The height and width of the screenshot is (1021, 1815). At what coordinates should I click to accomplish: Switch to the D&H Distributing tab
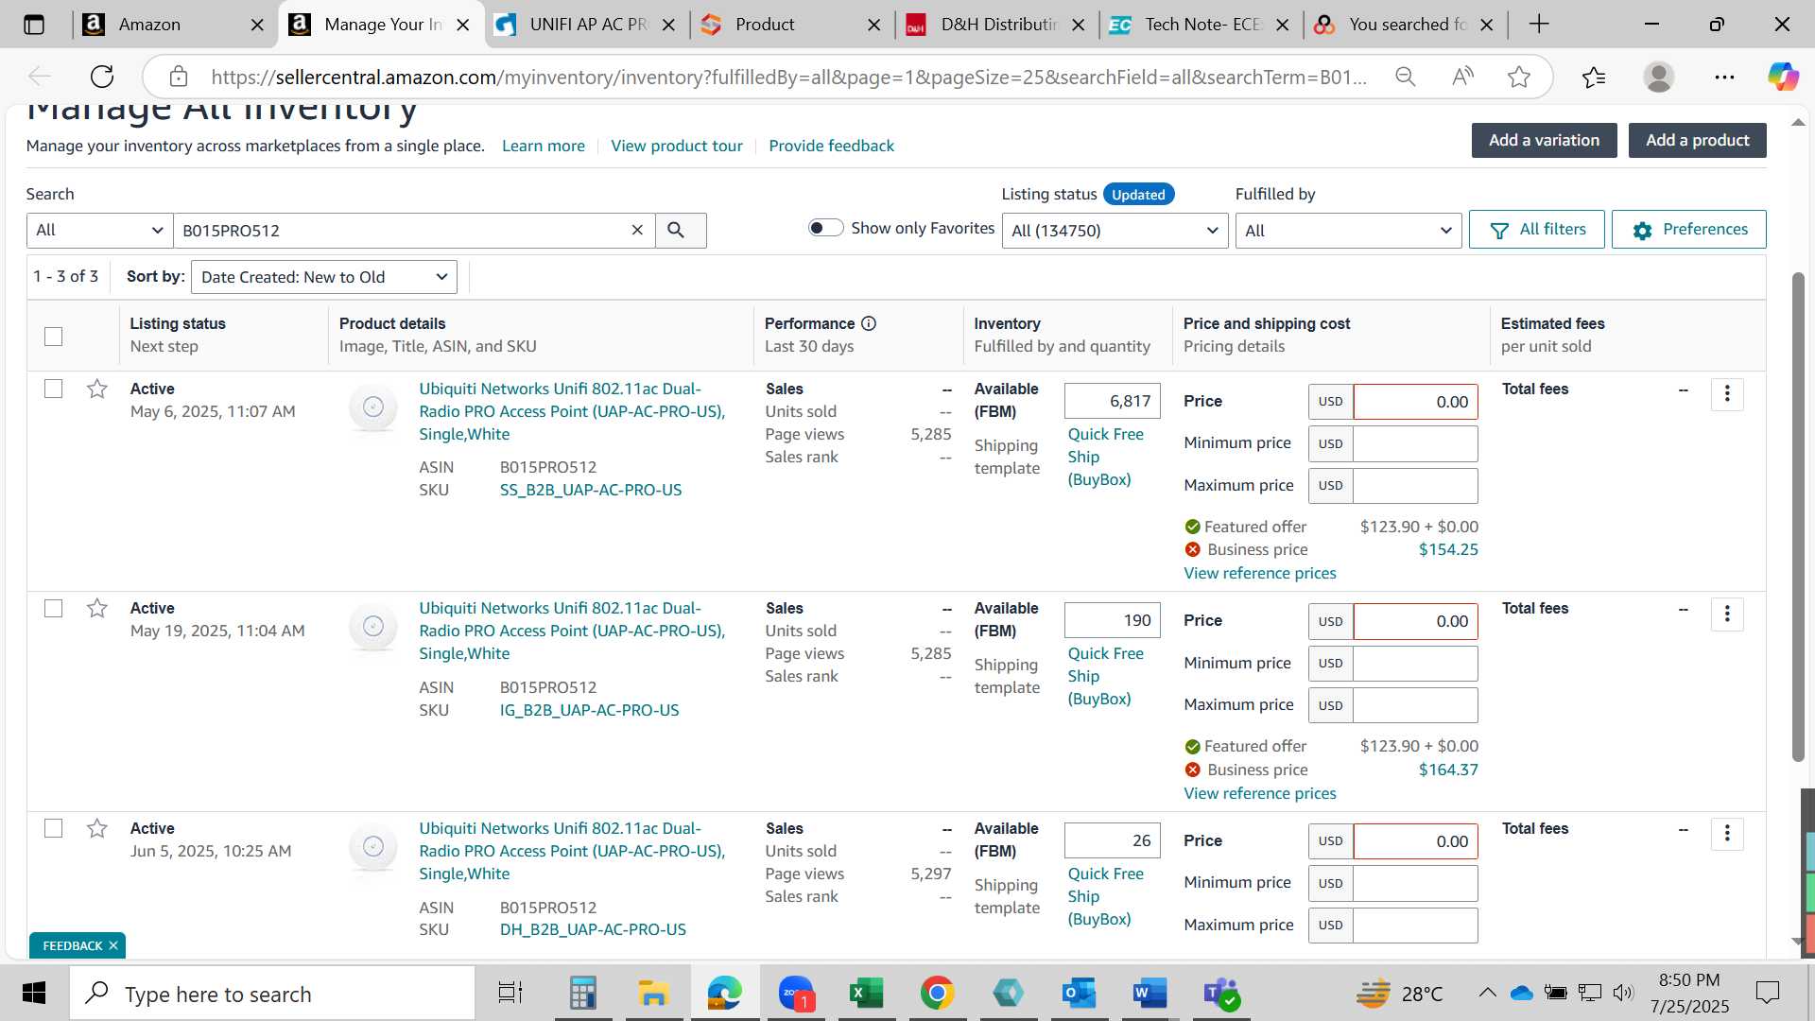[997, 25]
